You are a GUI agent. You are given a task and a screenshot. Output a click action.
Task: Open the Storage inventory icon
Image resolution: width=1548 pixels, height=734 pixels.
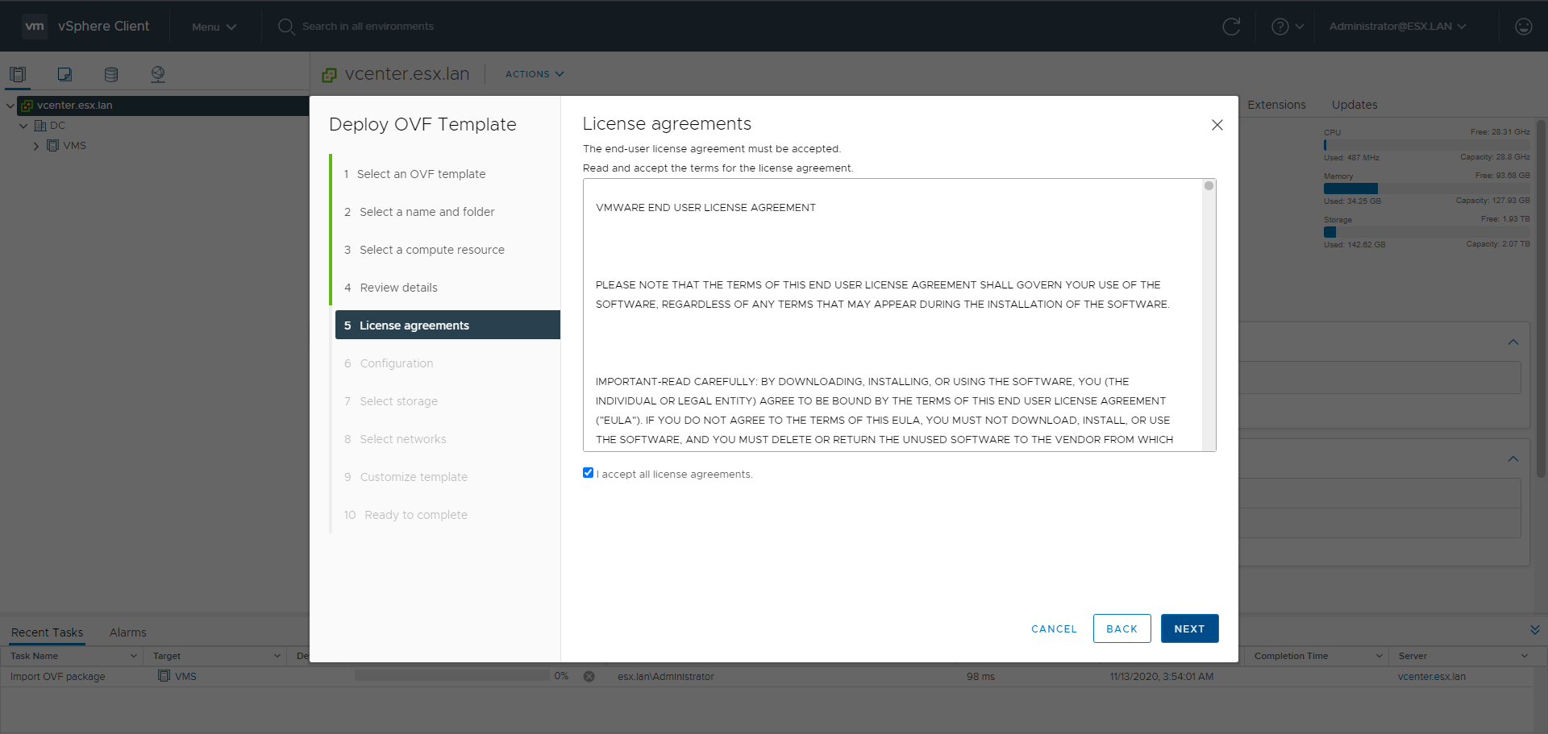(x=111, y=74)
